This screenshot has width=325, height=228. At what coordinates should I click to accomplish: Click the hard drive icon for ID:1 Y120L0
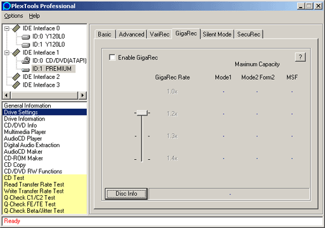[x=26, y=45]
